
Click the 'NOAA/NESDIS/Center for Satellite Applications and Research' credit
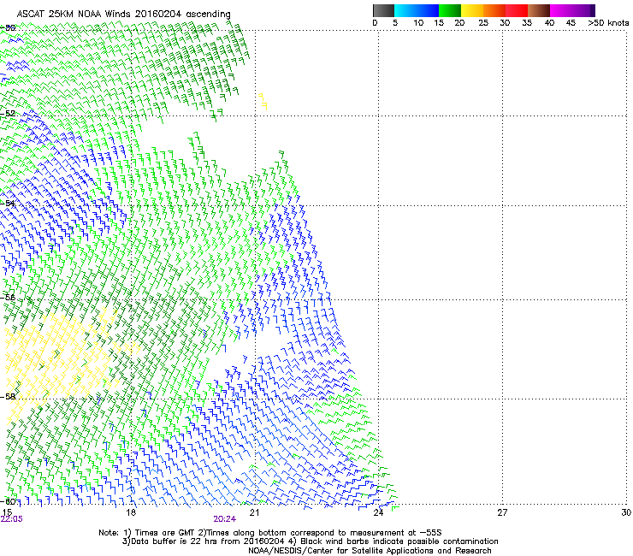point(370,551)
